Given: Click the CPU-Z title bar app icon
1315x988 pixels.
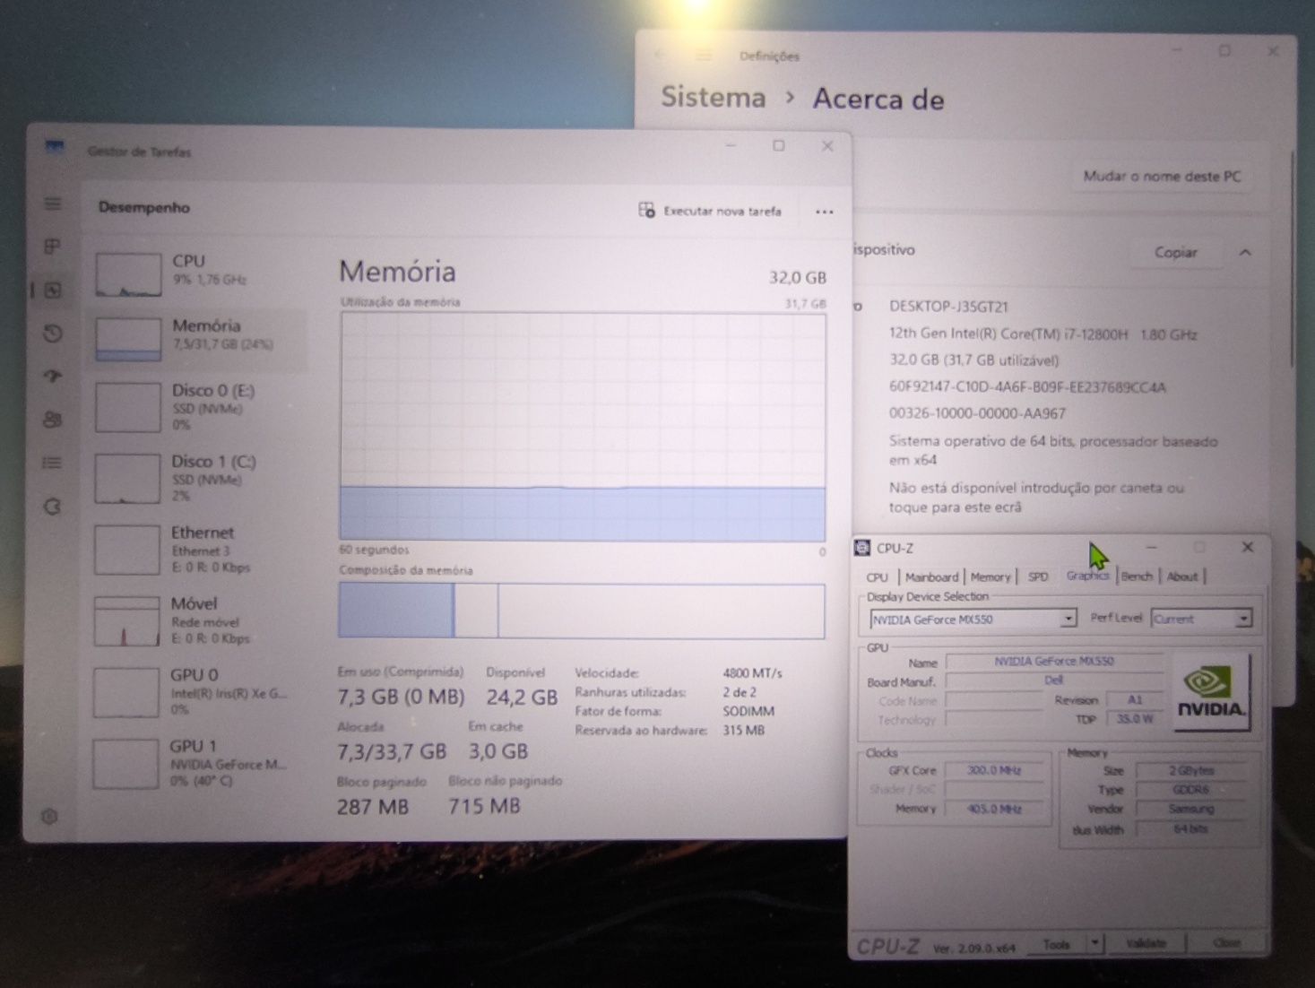Looking at the screenshot, I should (x=862, y=548).
